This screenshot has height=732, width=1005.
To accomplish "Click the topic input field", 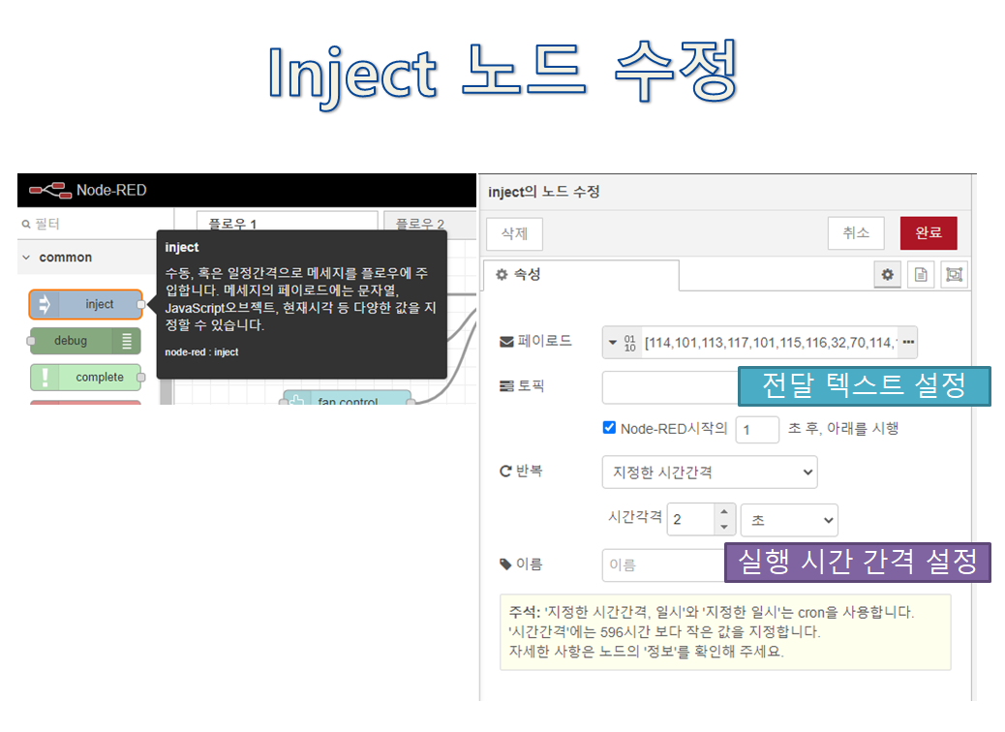I will (x=670, y=387).
